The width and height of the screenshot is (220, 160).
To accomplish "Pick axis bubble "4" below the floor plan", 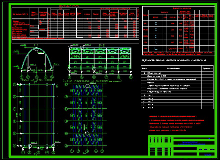I will coord(47,152).
